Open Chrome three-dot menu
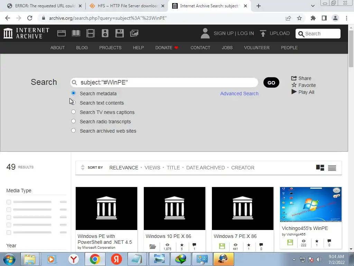 (346, 18)
